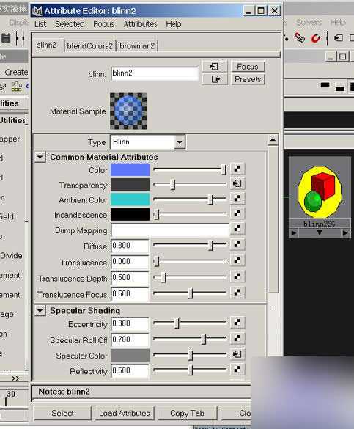Open the Solvers menu in Maya main window
The height and width of the screenshot is (429, 354).
[x=309, y=23]
